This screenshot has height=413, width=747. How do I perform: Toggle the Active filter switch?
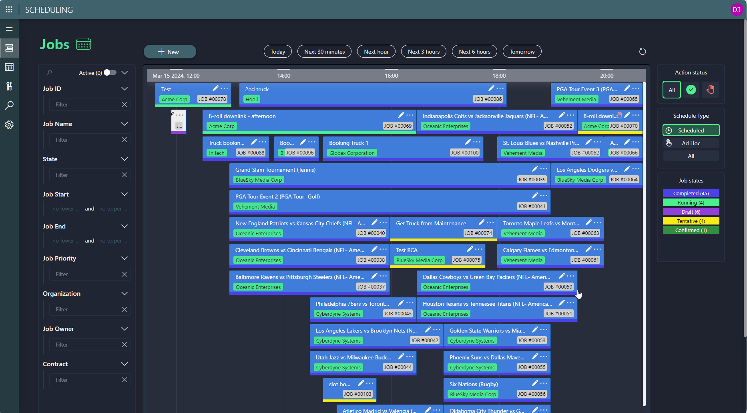(x=110, y=72)
